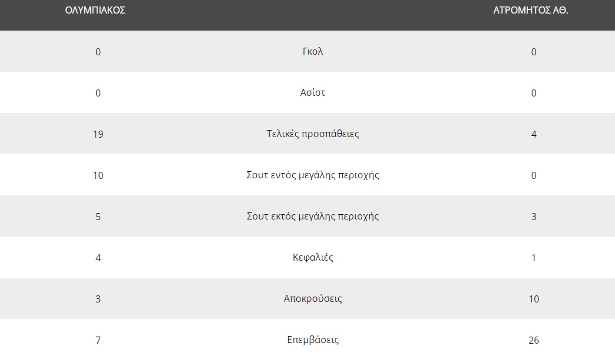Click the Σουτ εκτός μεγάλης περιοχής label
The width and height of the screenshot is (615, 356).
(x=313, y=216)
